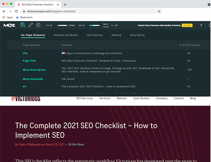Go back to the previous page
The height and width of the screenshot is (162, 211).
pos(4,11)
